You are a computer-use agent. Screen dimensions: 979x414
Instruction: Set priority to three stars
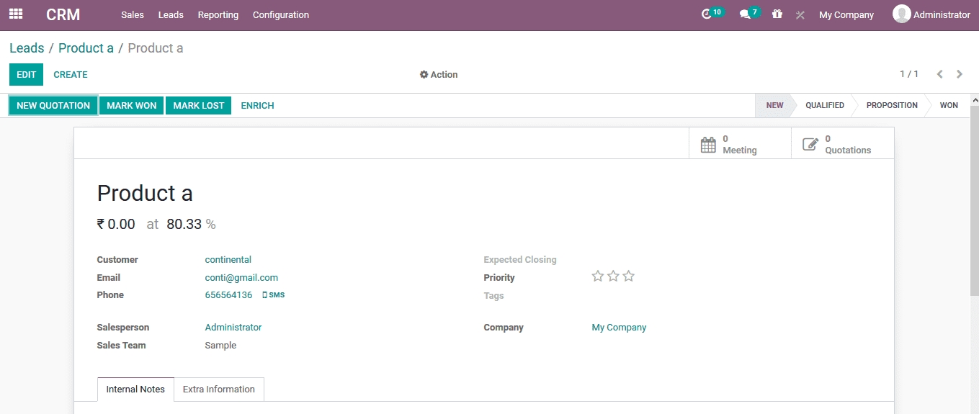click(x=629, y=276)
